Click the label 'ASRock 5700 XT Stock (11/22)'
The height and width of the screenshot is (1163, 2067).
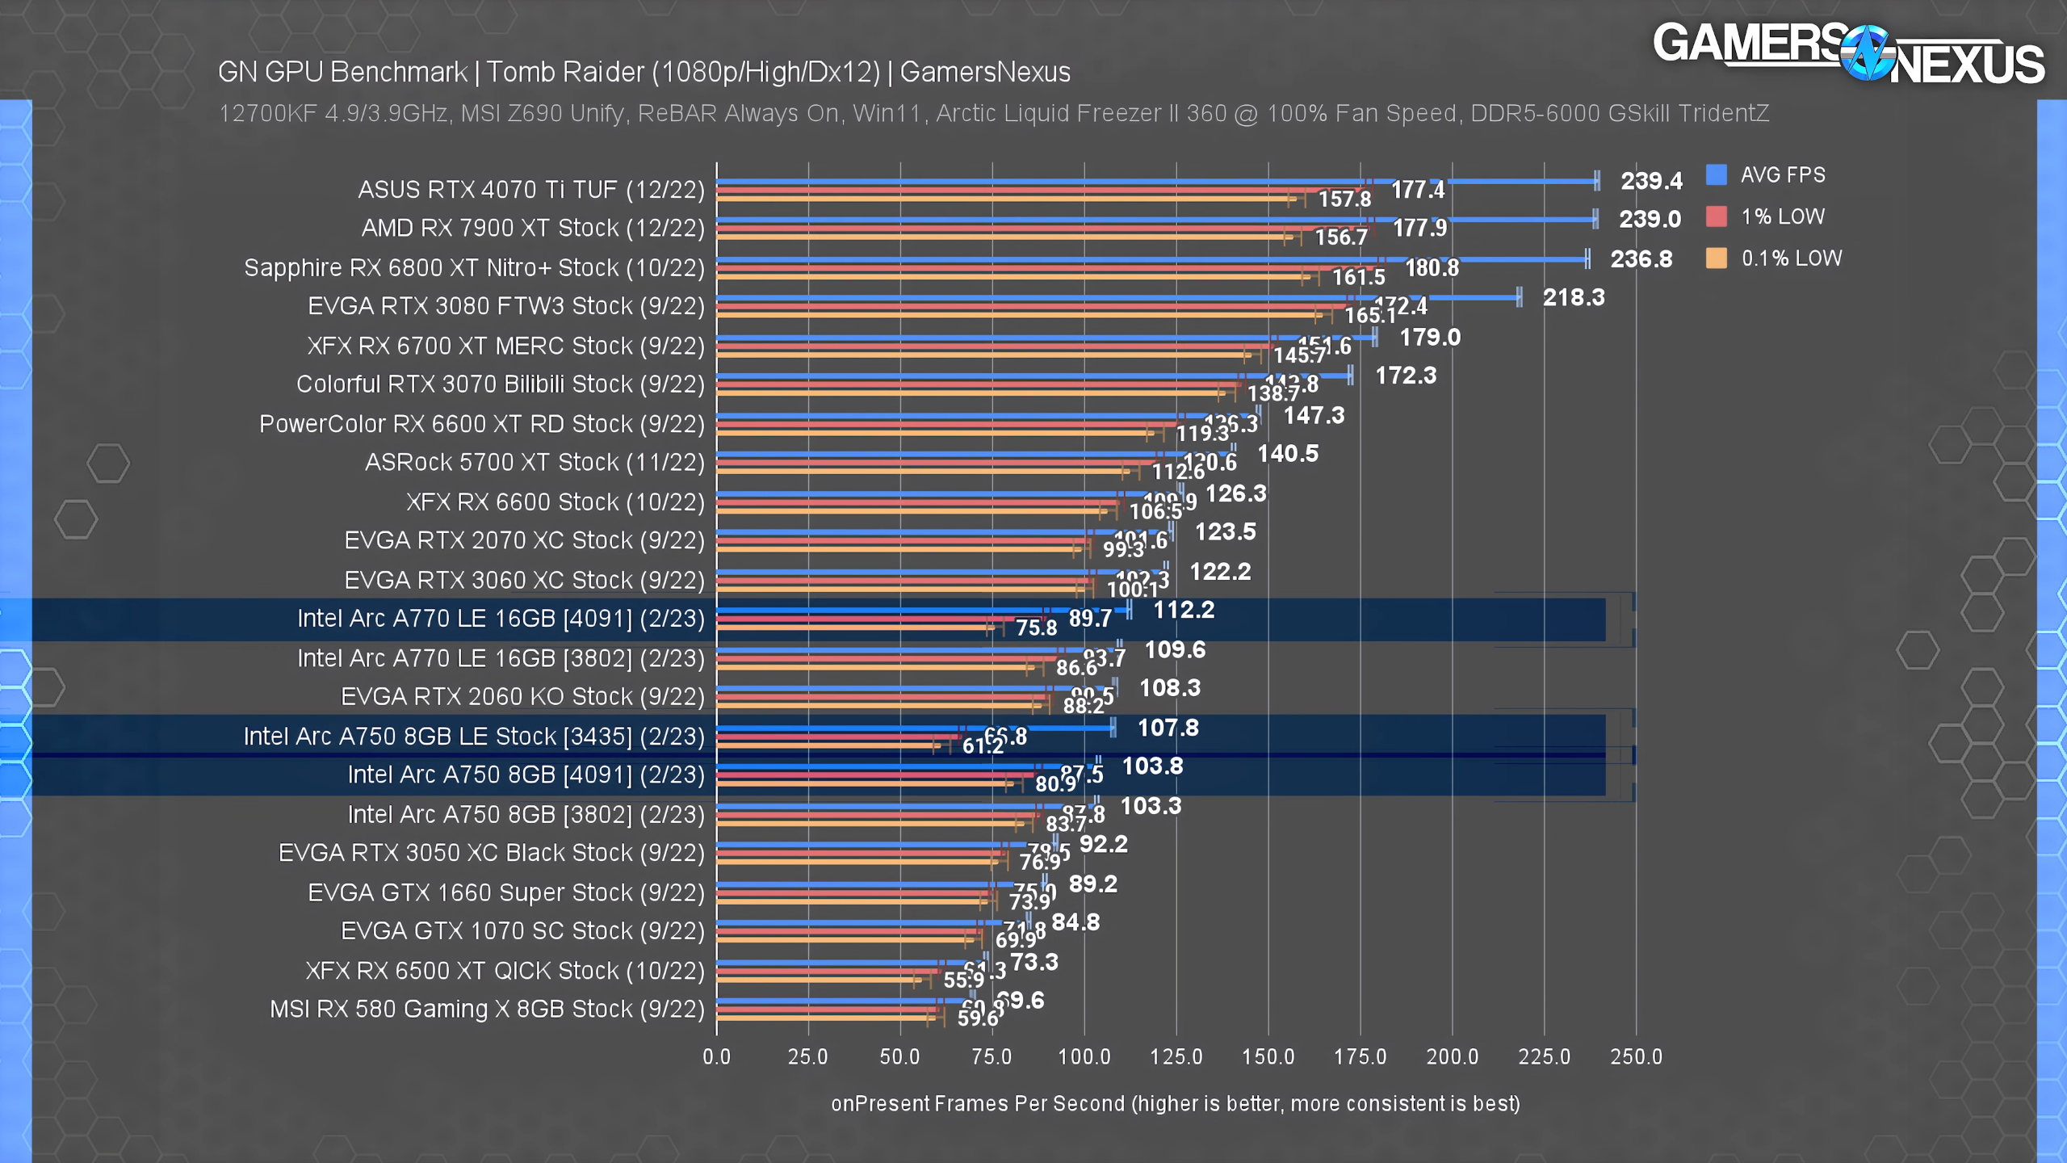point(535,463)
